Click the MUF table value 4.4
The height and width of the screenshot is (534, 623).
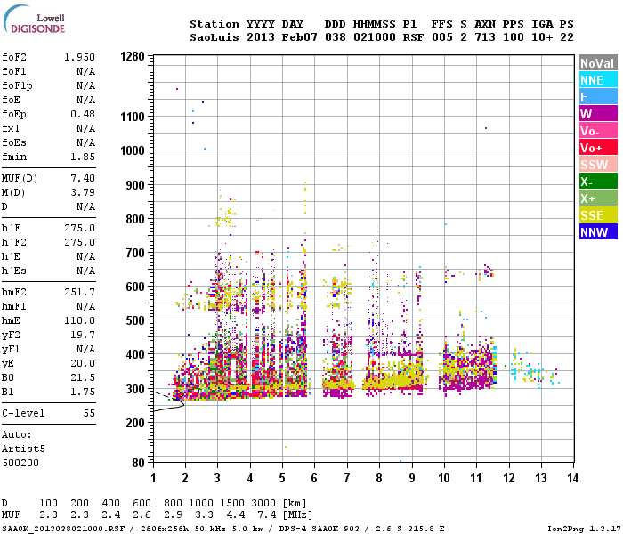tap(236, 514)
